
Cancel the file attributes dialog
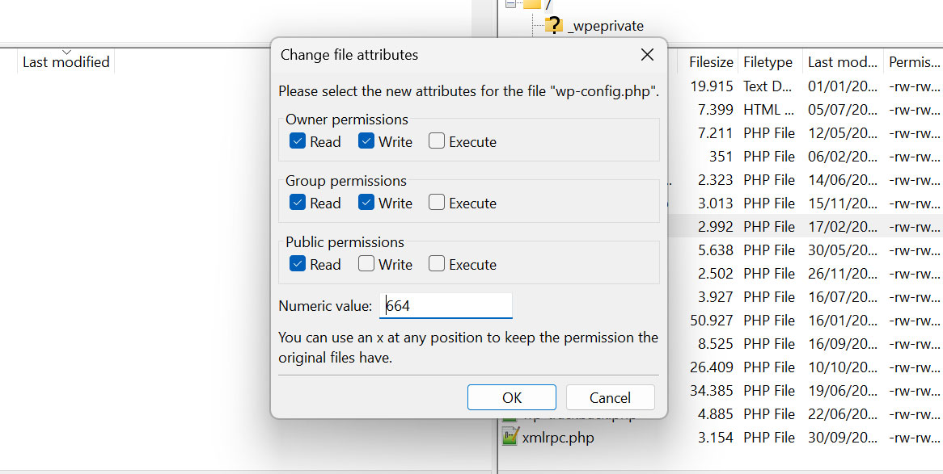[x=610, y=397]
